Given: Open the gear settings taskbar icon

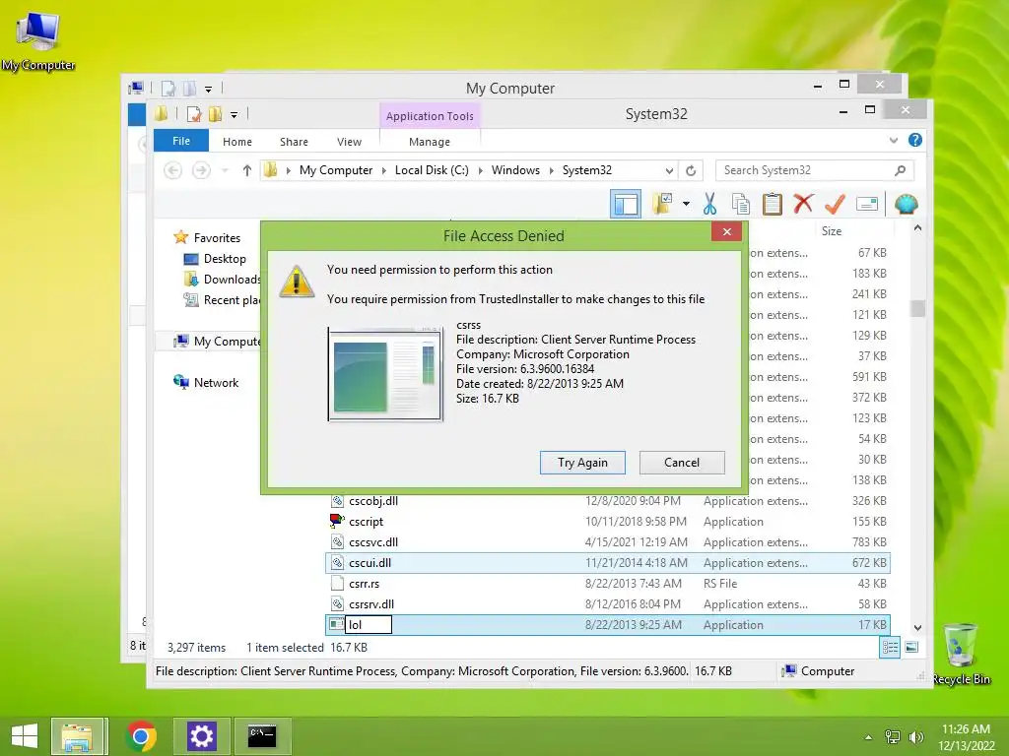Looking at the screenshot, I should pyautogui.click(x=201, y=736).
